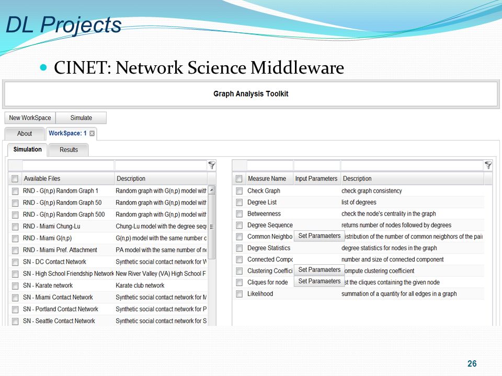The image size is (502, 376).
Task: Set Paramaeters for Cliques for node
Action: (319, 281)
